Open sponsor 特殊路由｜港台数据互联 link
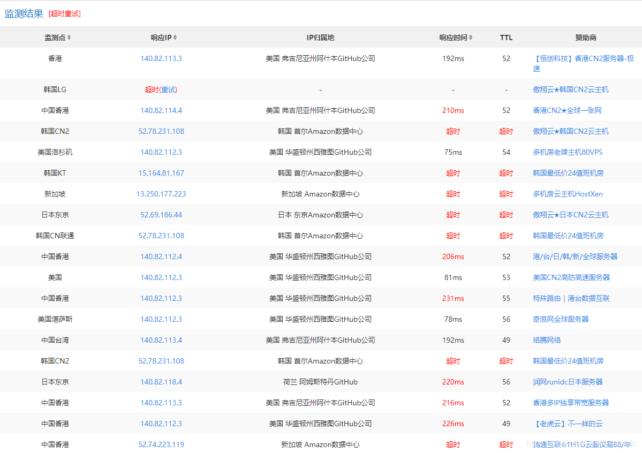Screen dimensions: 642x453 click(x=571, y=298)
